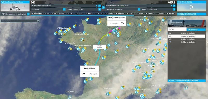Swap departure and arrival airports
208x99 pixels.
(x=103, y=8)
